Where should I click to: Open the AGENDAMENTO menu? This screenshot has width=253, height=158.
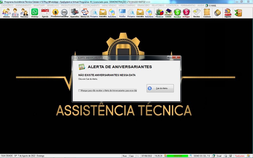23,5
